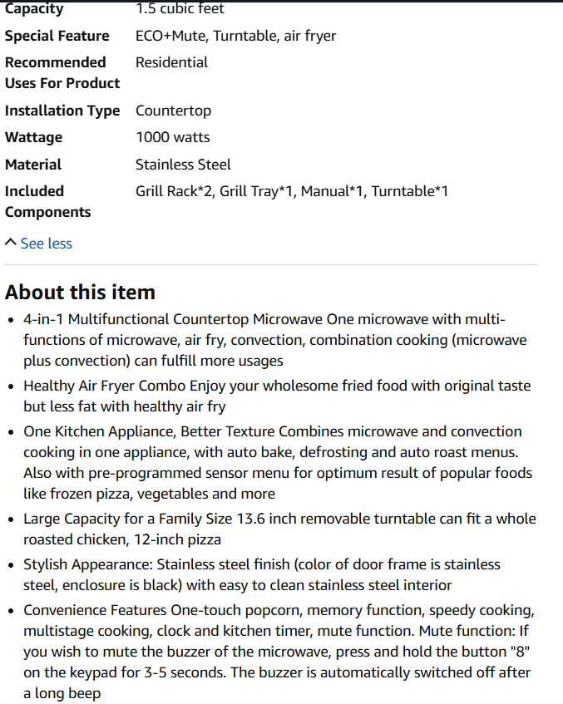This screenshot has height=704, width=563.
Task: Select the "Special Feature" label
Action: click(x=57, y=36)
